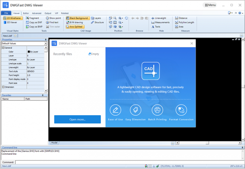Open the Default Values dropdown
245x169 pixels.
pos(46,44)
